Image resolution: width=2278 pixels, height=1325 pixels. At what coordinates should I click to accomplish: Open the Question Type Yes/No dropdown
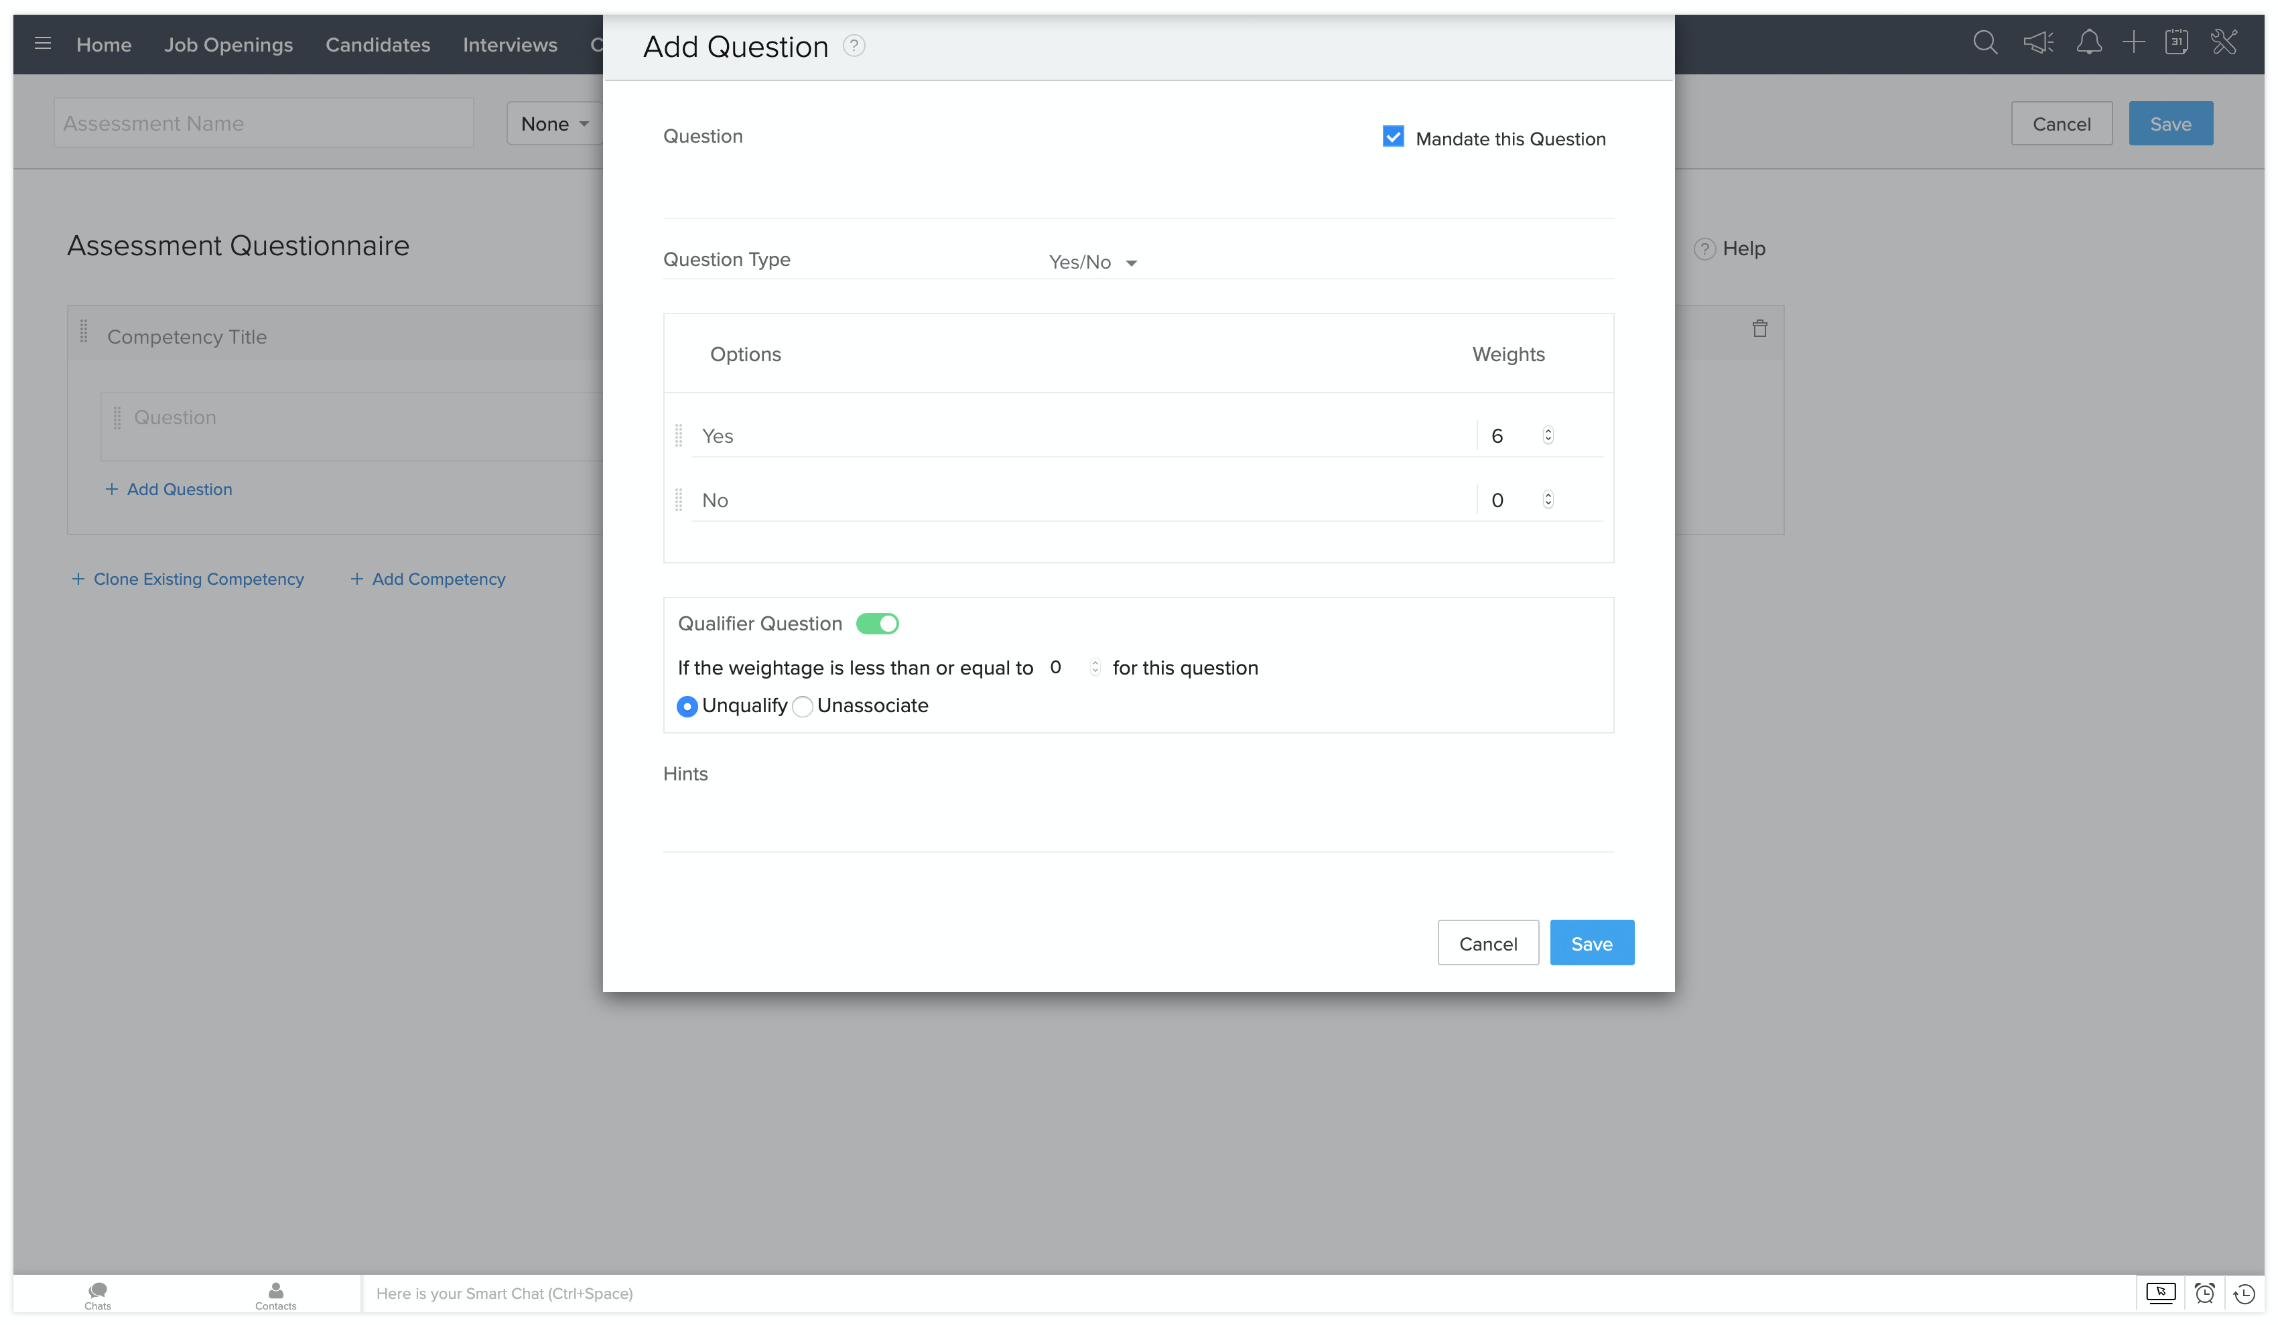coord(1092,262)
